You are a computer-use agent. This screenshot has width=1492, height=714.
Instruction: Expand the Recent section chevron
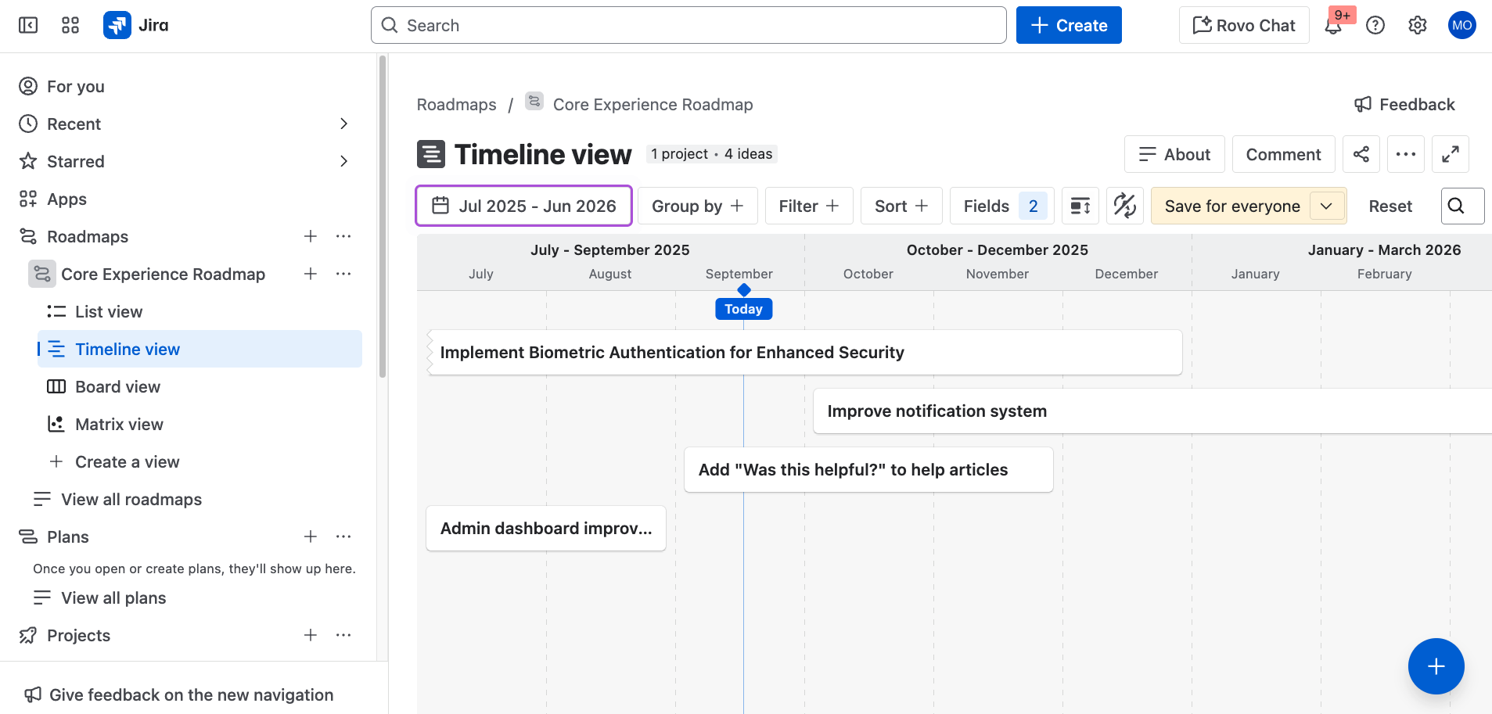click(343, 124)
